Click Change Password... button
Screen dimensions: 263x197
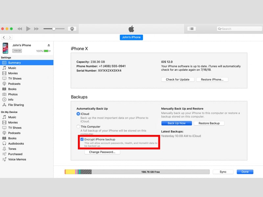102,152
